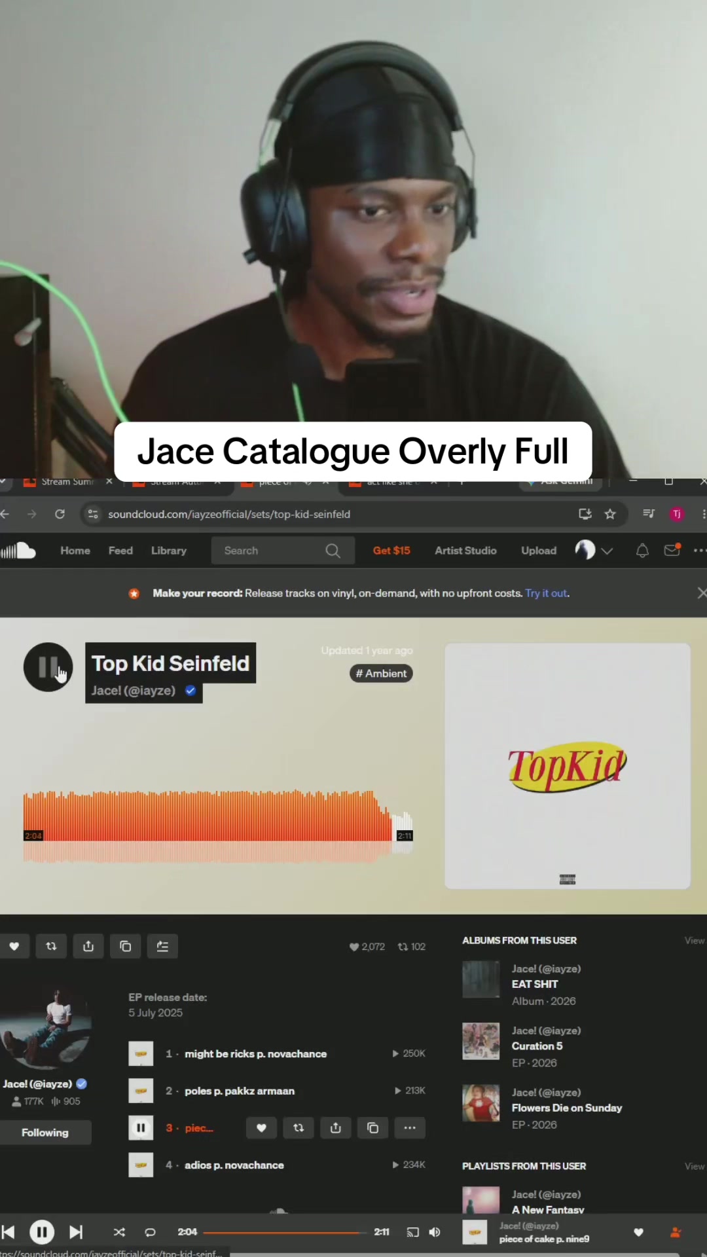
Task: Share the Top Kid Seinfeld set
Action: pyautogui.click(x=88, y=946)
